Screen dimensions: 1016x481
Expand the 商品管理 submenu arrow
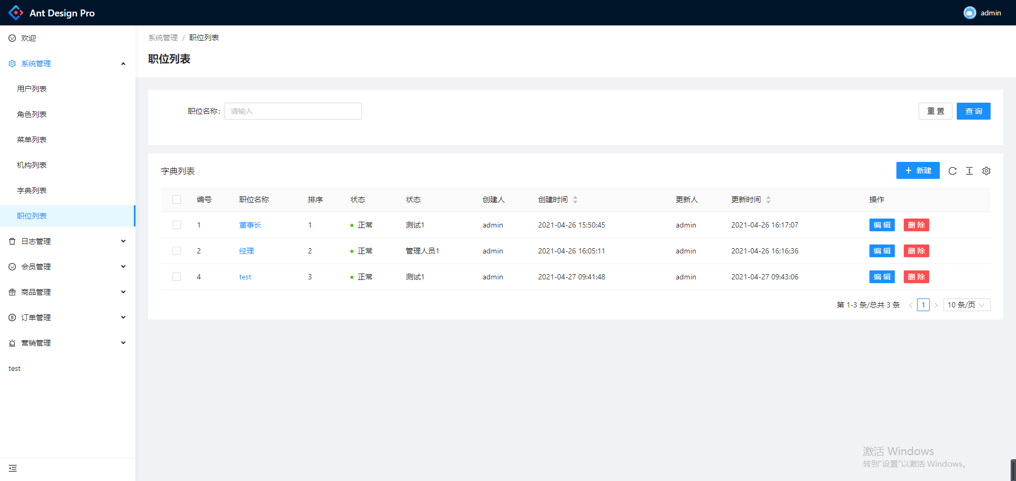(x=123, y=292)
